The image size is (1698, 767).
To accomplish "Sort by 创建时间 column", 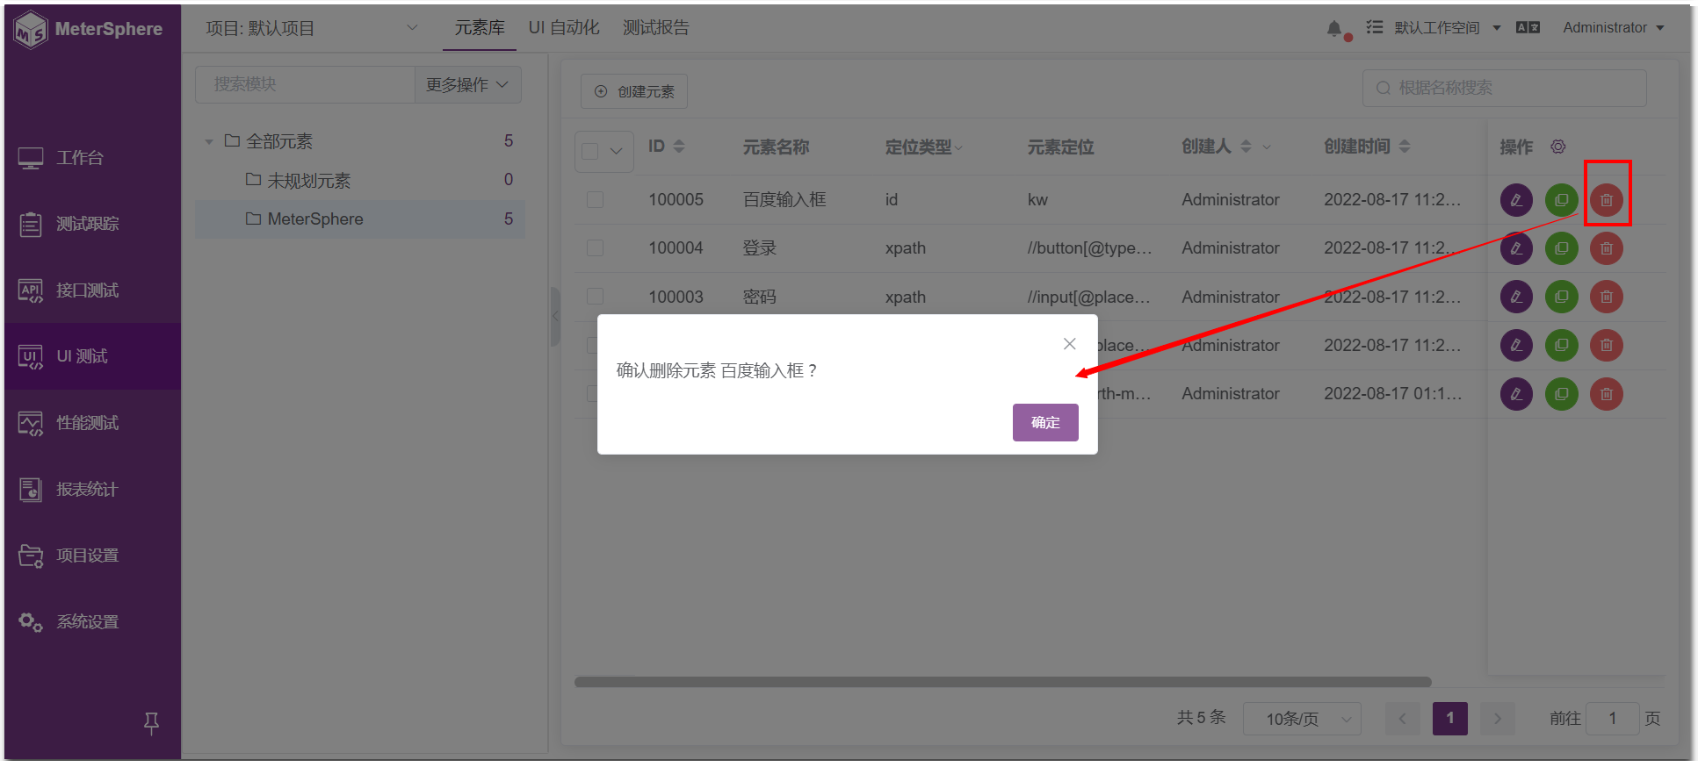I will [1405, 147].
